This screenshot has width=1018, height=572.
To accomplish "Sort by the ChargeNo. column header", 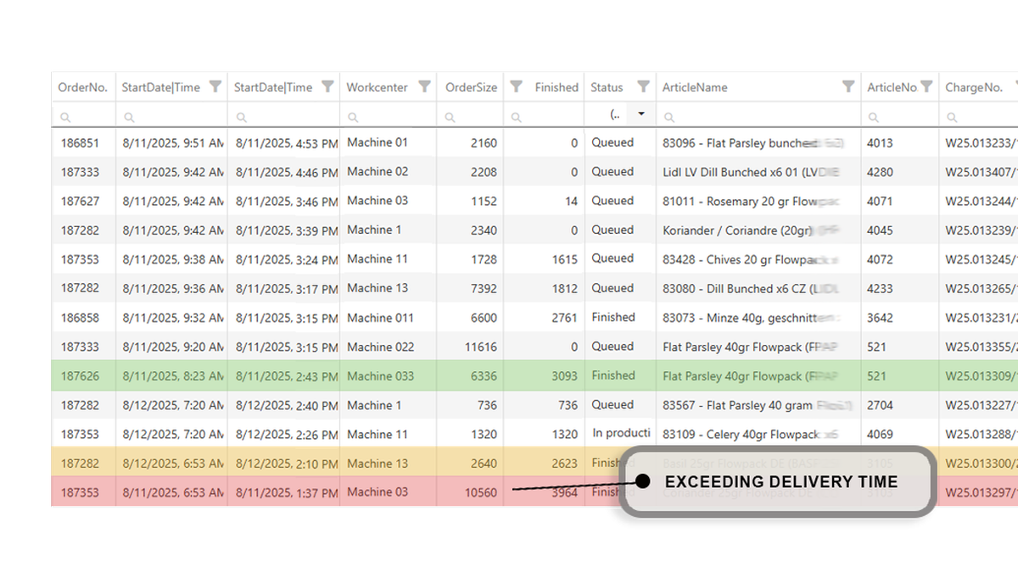I will (x=974, y=87).
